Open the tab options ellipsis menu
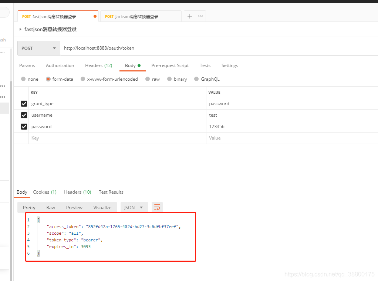Viewport: 378px width, 281px height. [200, 16]
